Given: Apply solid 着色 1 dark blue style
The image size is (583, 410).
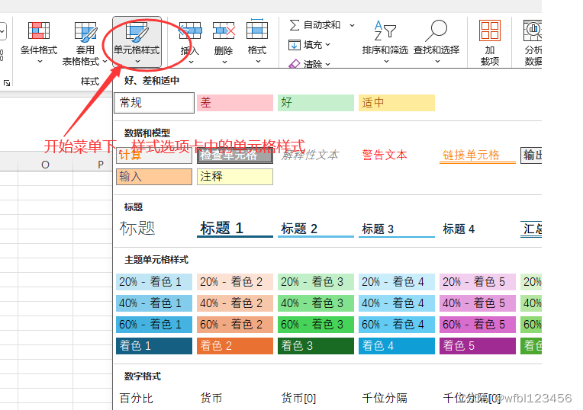Looking at the screenshot, I should click(154, 346).
